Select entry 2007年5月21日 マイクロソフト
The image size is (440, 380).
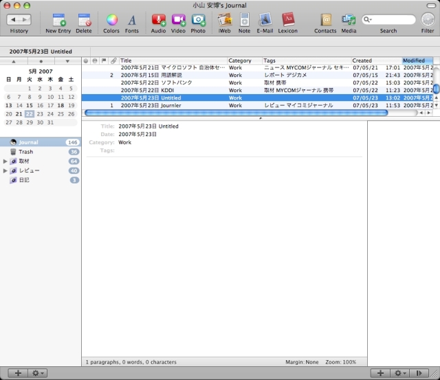[258, 67]
